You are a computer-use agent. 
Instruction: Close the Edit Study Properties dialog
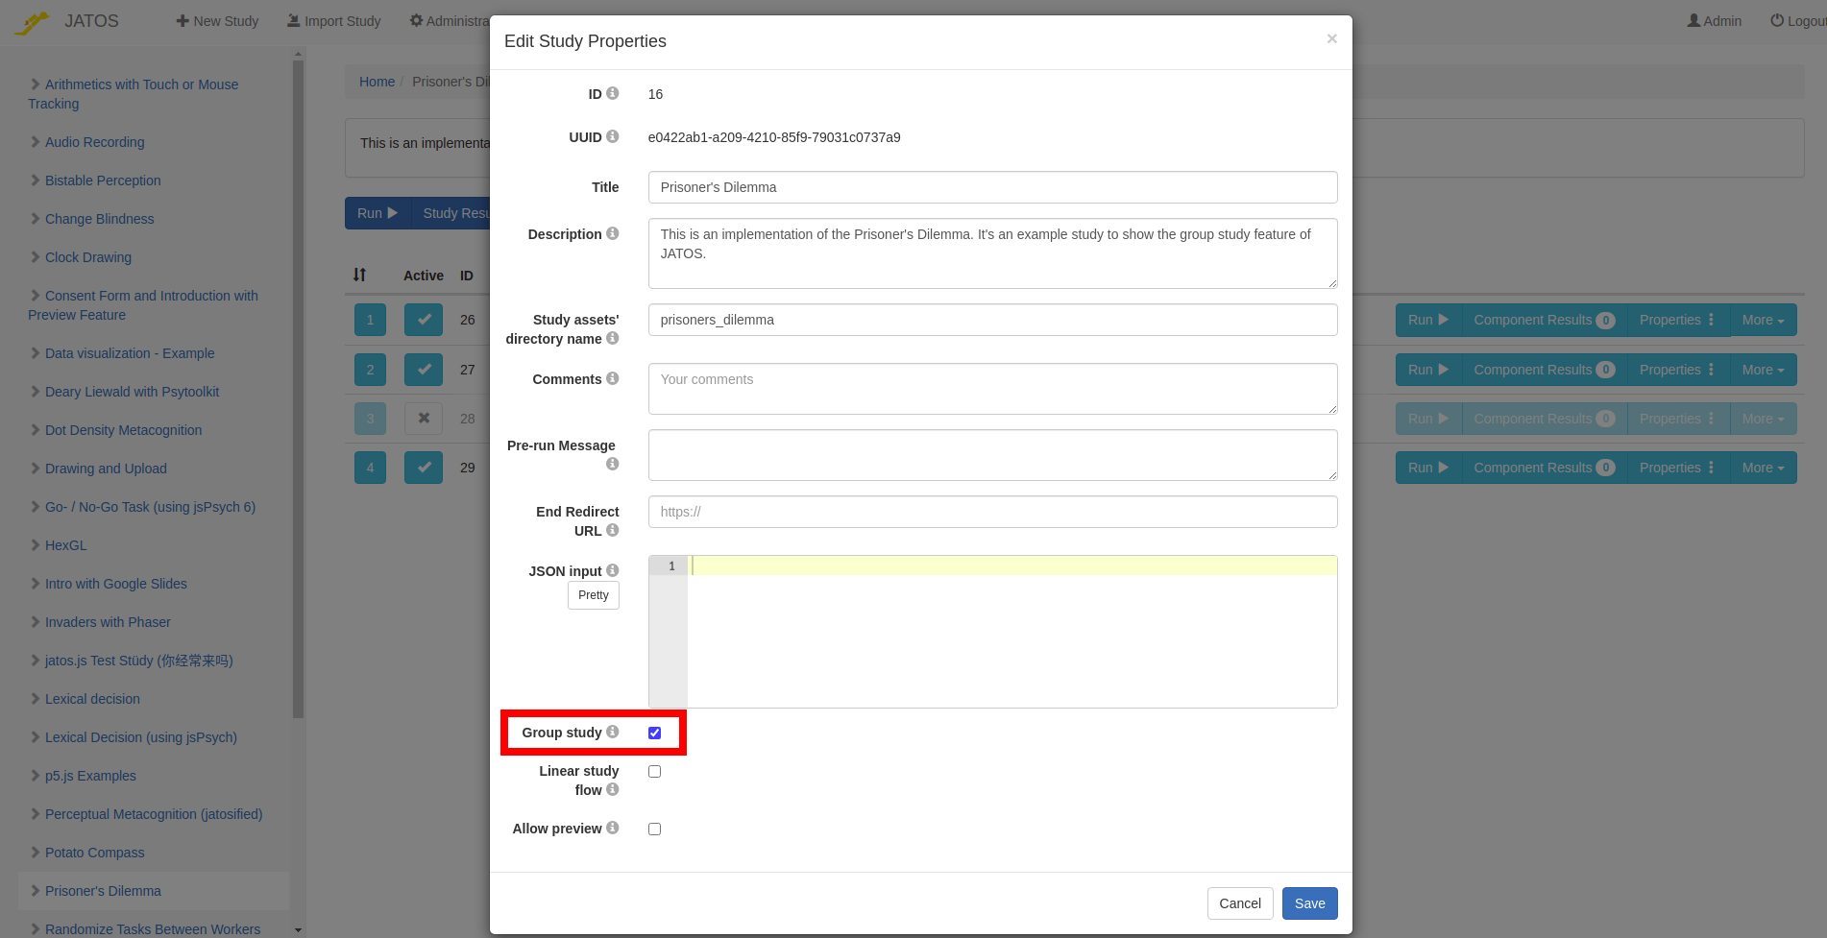(x=1331, y=38)
